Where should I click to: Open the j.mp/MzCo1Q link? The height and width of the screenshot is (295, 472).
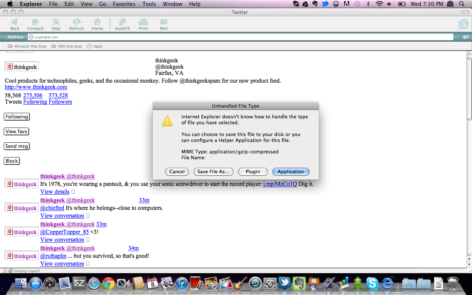click(280, 184)
